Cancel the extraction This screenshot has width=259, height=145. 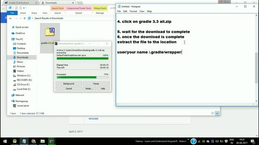69,89
